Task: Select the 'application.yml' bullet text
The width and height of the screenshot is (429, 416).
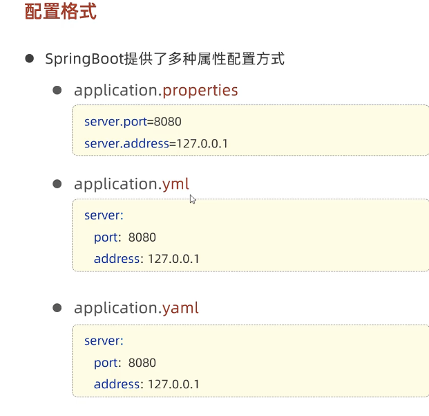Action: 131,184
